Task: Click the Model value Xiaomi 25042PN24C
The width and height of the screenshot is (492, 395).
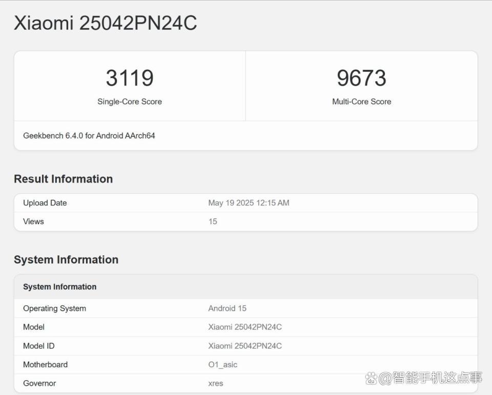Action: click(245, 327)
